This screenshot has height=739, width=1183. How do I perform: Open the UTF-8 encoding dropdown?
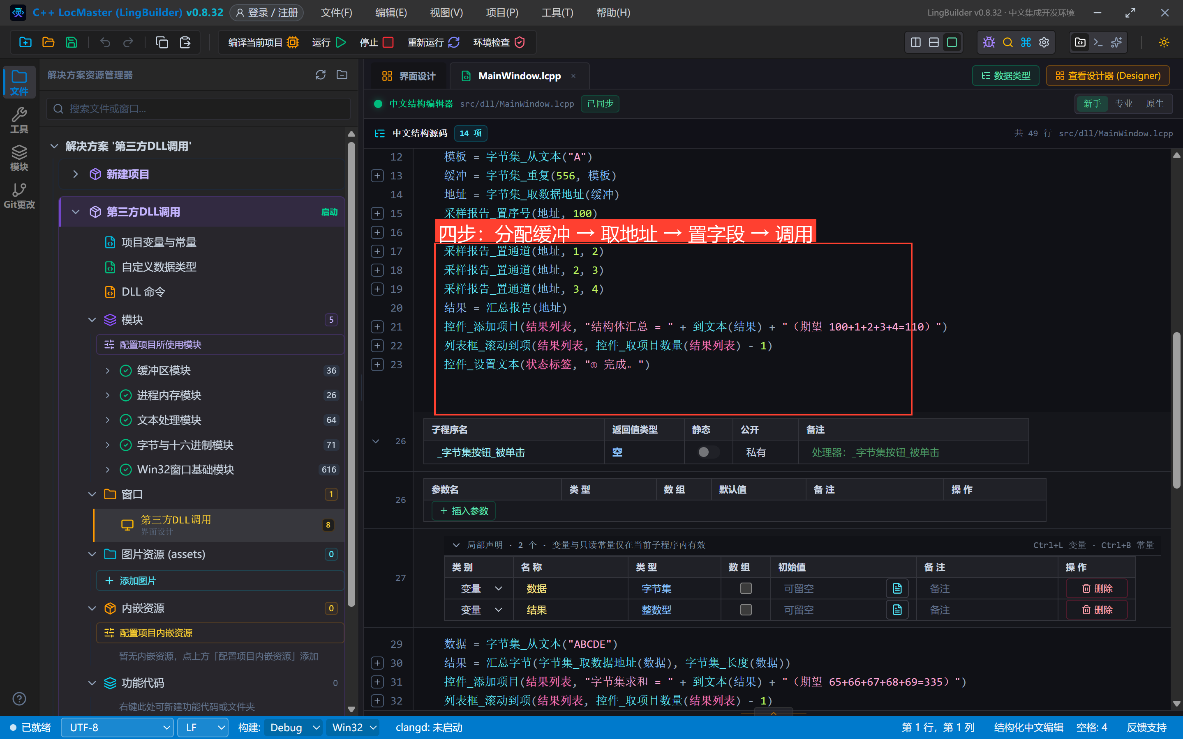118,727
